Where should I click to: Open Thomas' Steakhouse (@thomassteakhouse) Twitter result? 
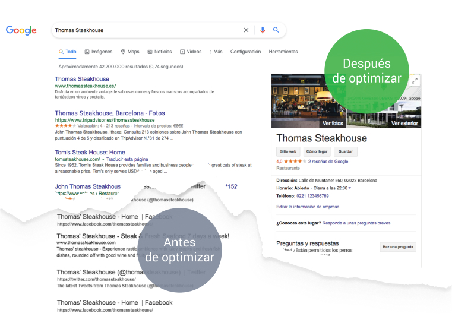pos(131,272)
